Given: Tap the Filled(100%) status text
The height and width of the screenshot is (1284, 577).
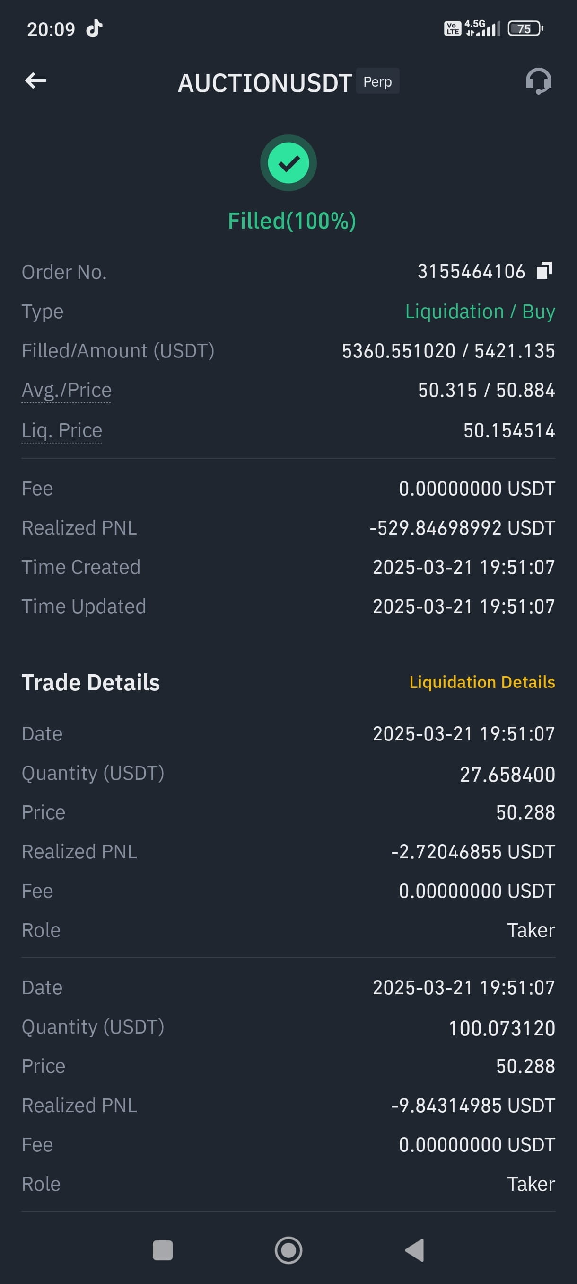Looking at the screenshot, I should tap(292, 221).
